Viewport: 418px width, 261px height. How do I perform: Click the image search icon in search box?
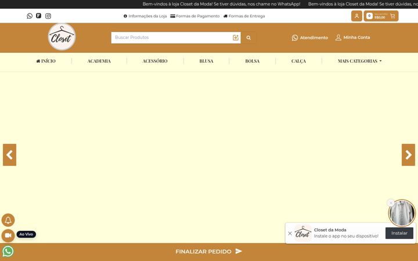coord(235,38)
